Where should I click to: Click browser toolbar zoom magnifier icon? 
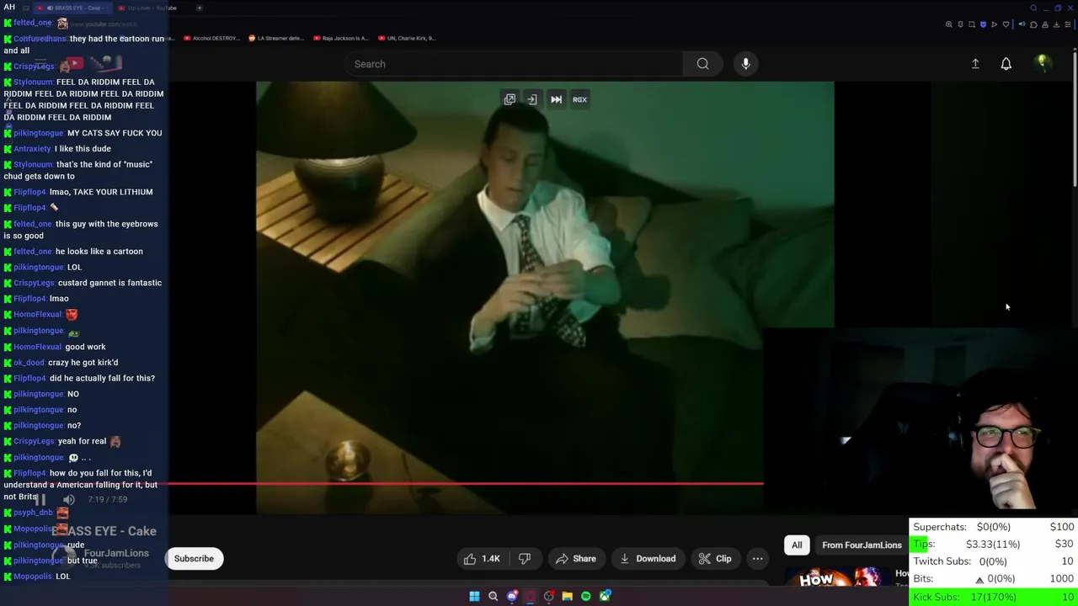coord(948,24)
